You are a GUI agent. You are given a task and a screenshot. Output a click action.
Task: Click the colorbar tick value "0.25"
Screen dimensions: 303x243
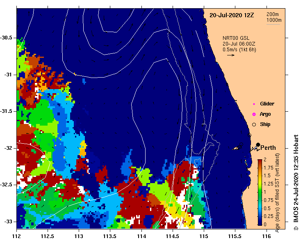(269, 216)
